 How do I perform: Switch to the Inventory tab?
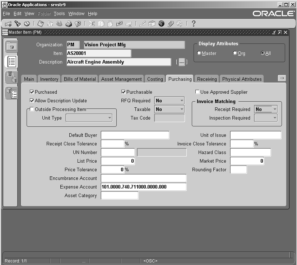coord(49,79)
